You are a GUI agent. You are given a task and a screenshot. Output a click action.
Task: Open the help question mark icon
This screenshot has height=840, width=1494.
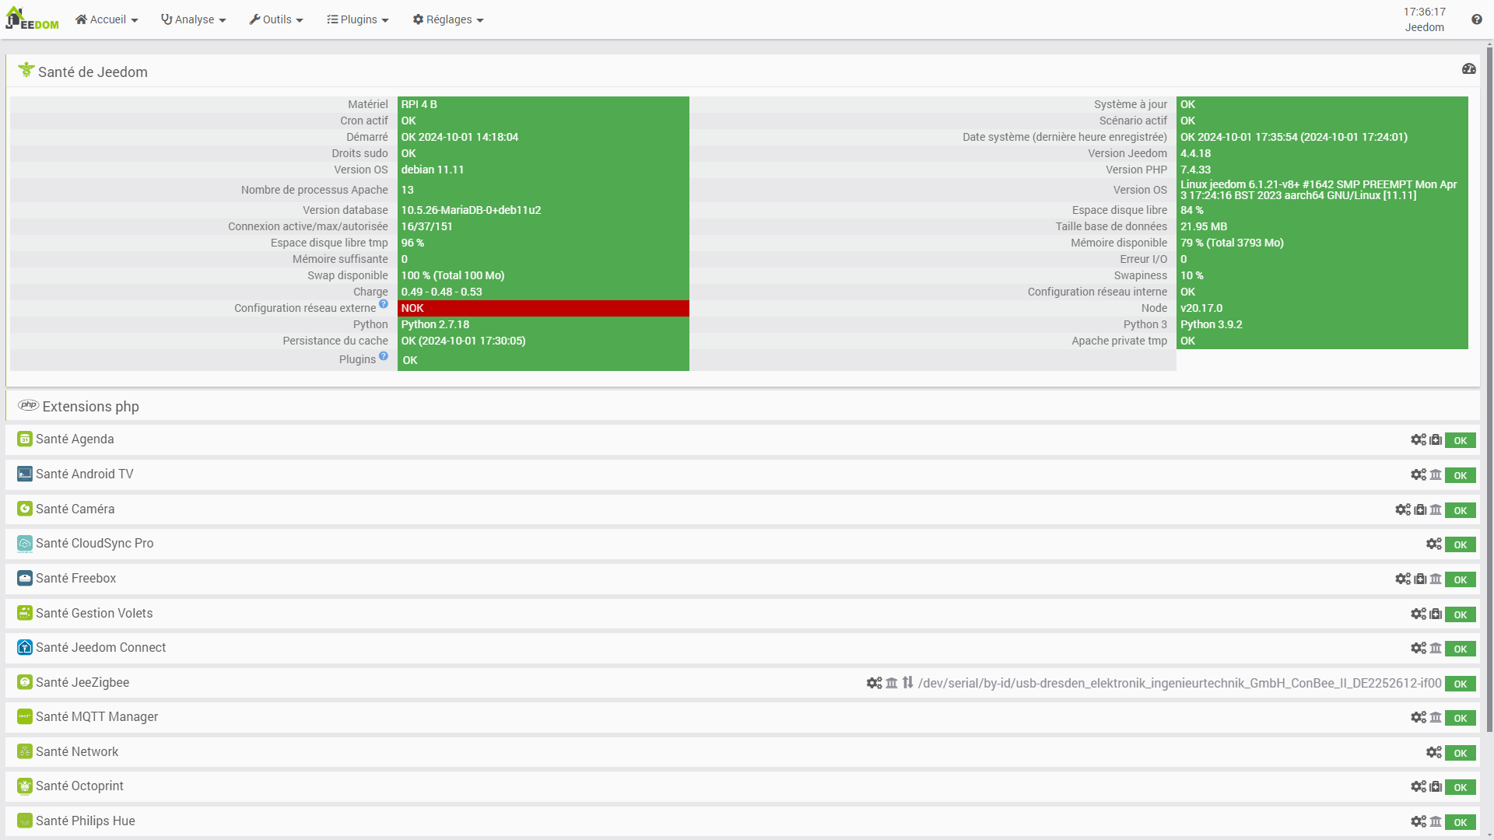tap(1476, 19)
